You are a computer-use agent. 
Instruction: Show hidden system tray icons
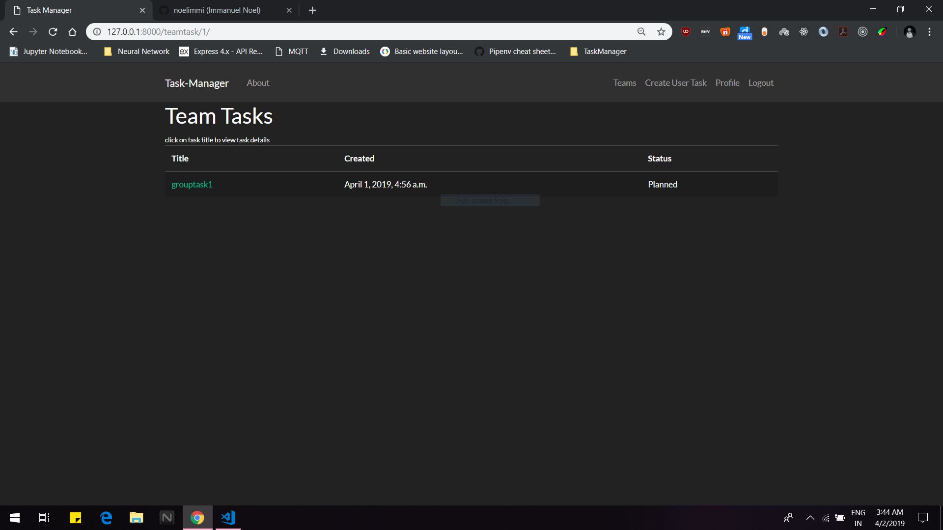coord(810,518)
